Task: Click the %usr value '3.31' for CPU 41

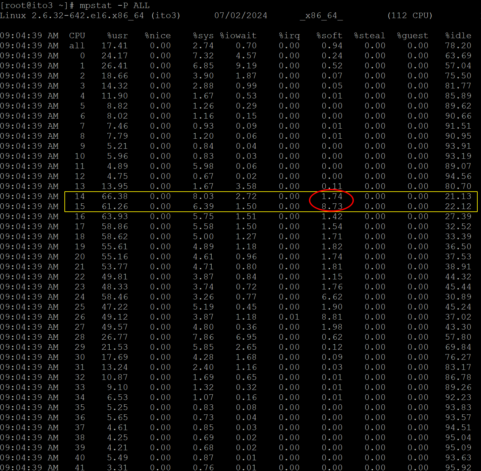Action: pyautogui.click(x=117, y=467)
